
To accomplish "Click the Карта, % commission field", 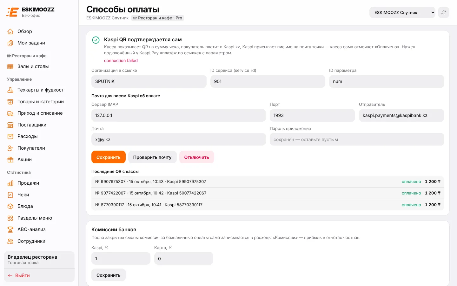I will point(184,258).
